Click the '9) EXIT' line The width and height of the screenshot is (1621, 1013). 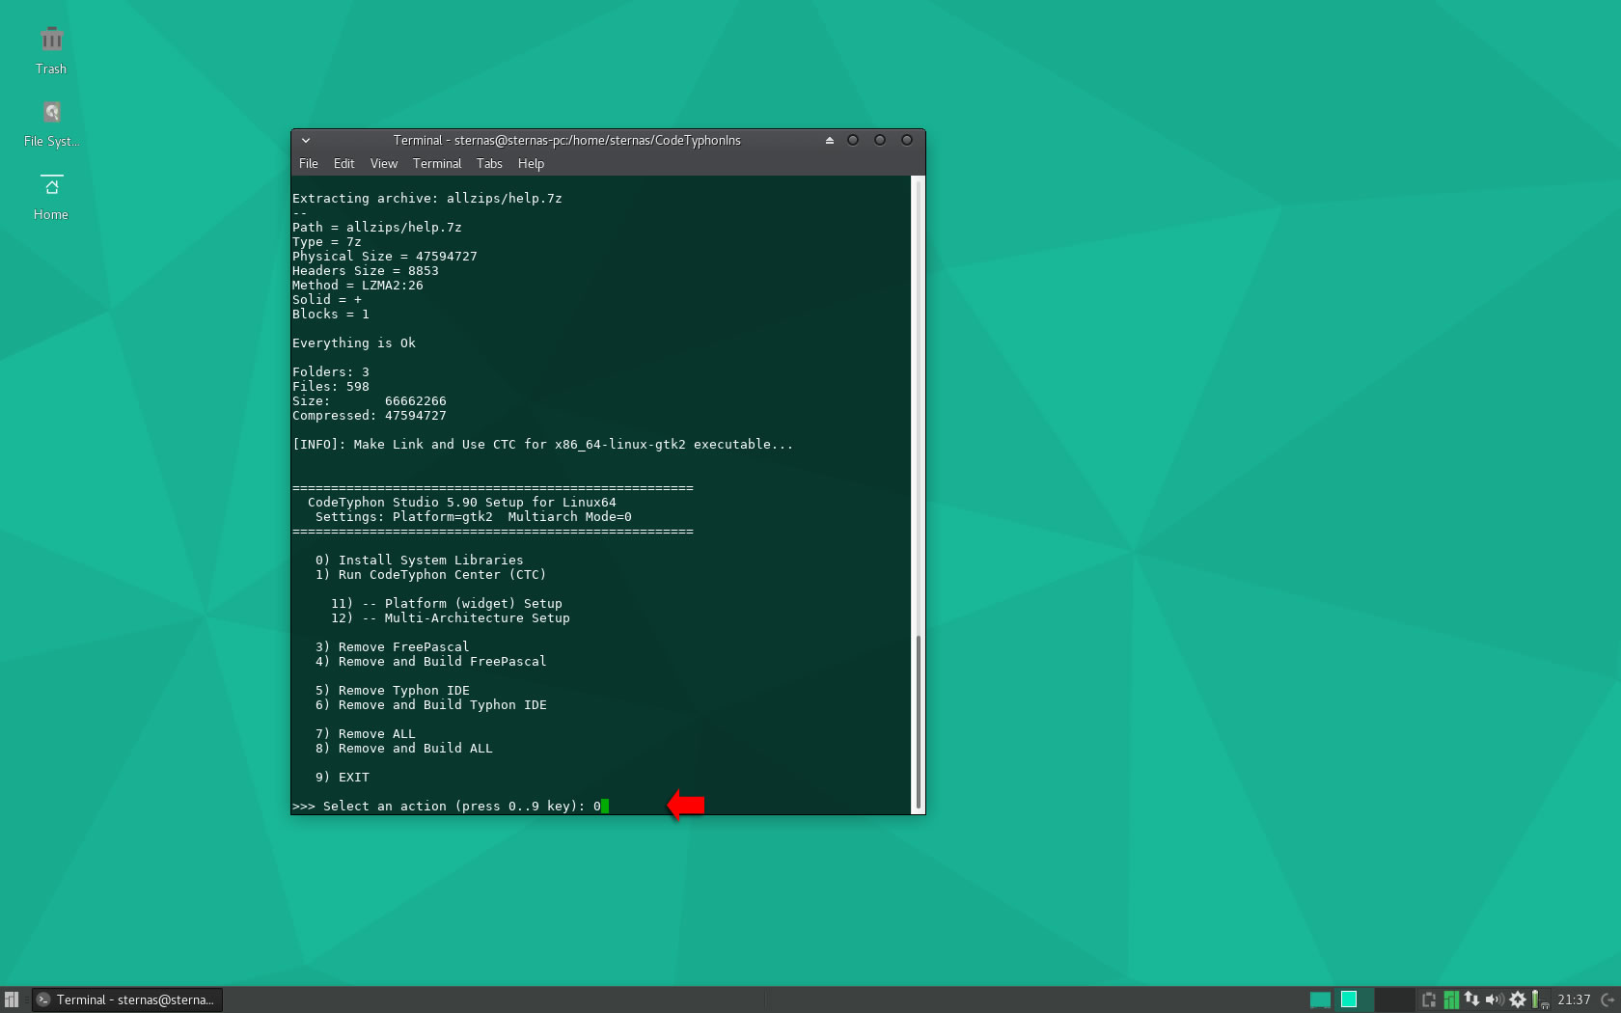click(342, 778)
